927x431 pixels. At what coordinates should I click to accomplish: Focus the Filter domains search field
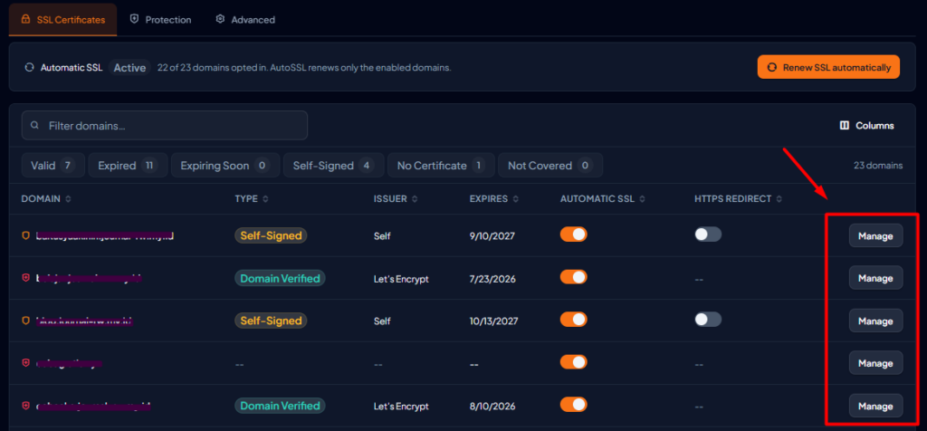tap(165, 125)
